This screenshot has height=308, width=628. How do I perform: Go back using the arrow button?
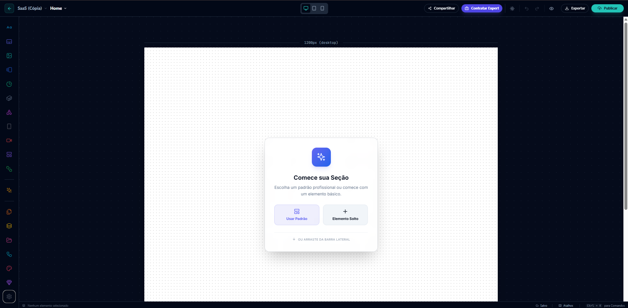pos(9,9)
